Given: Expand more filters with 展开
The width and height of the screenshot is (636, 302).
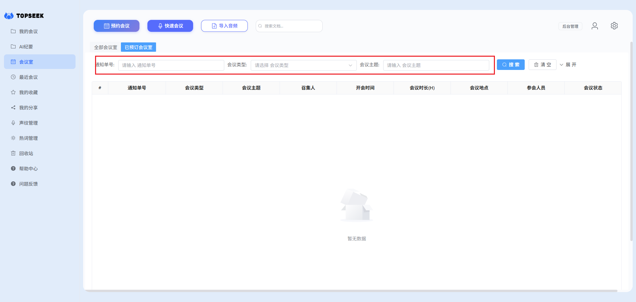Looking at the screenshot, I should pos(568,65).
